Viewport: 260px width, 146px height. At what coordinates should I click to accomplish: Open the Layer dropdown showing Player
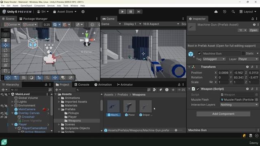(248, 59)
